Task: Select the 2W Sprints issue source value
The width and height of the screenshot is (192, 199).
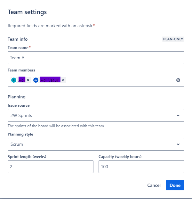Action: (21, 115)
